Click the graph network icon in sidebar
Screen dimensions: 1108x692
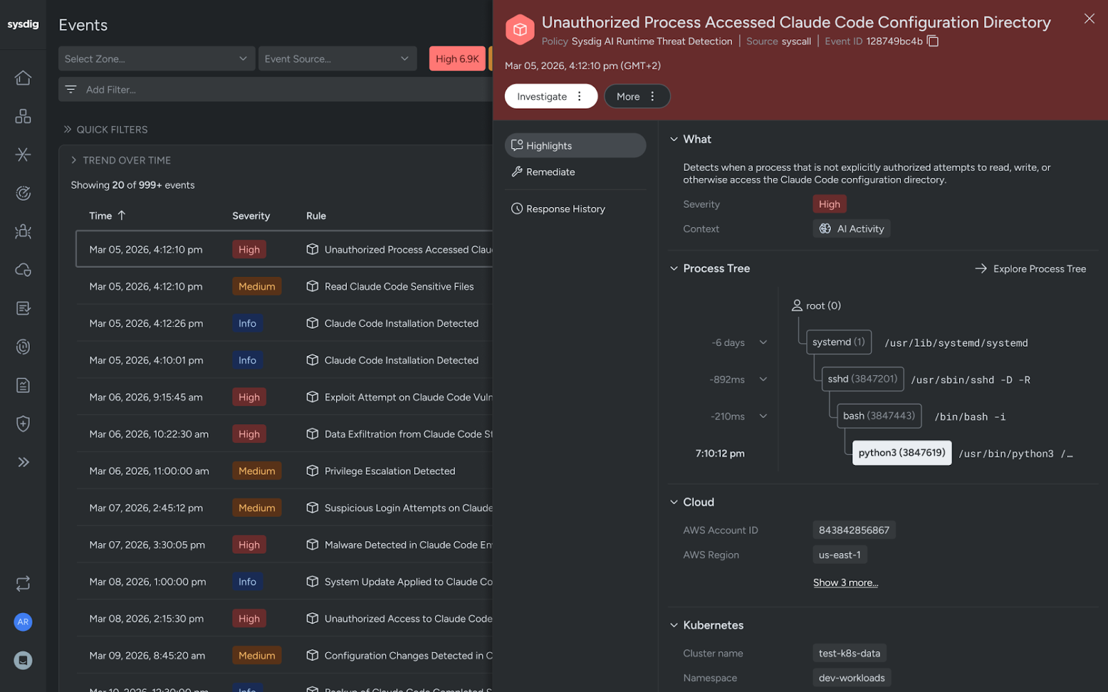click(x=23, y=154)
